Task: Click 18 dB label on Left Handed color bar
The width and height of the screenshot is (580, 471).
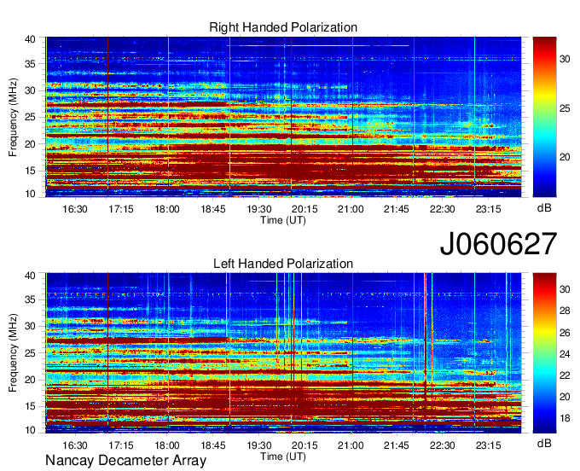Action: [565, 418]
